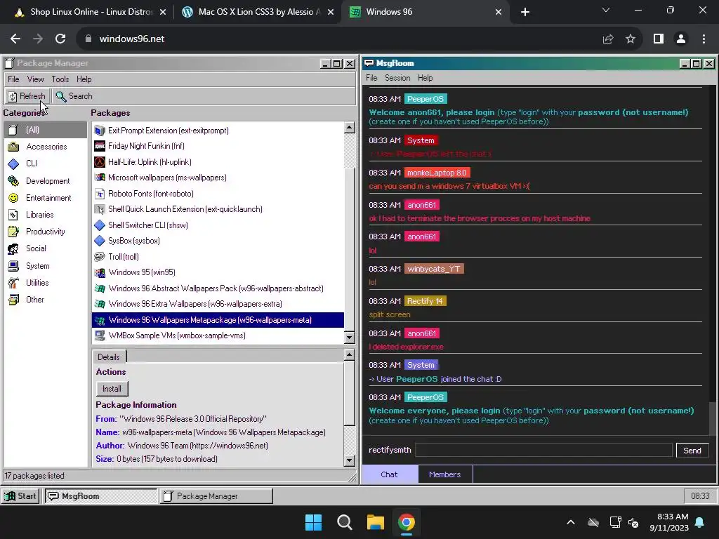Switch to the Members tab

point(444,474)
